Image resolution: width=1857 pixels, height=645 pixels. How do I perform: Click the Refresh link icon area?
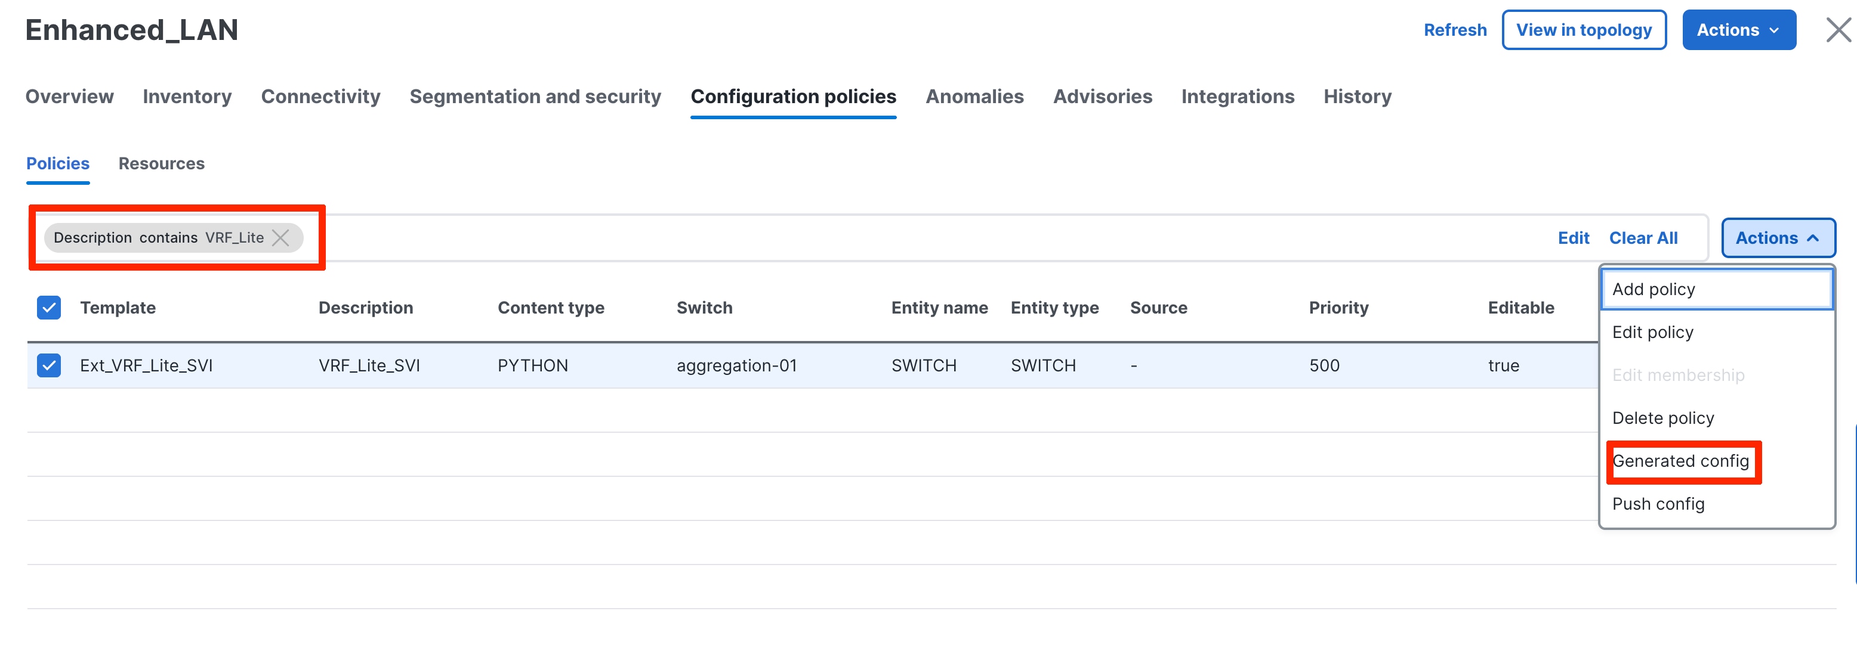1455,30
